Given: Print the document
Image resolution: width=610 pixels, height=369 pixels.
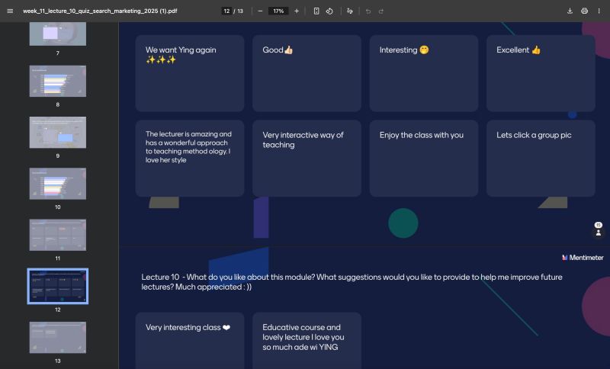Looking at the screenshot, I should coord(584,11).
